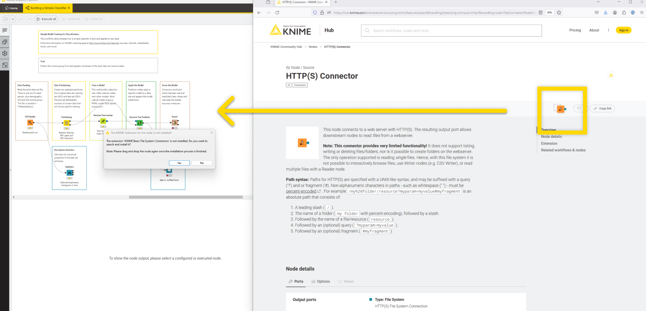Open the description panel in left sidebar
Viewport: 646px width, 311px height.
pos(5,30)
